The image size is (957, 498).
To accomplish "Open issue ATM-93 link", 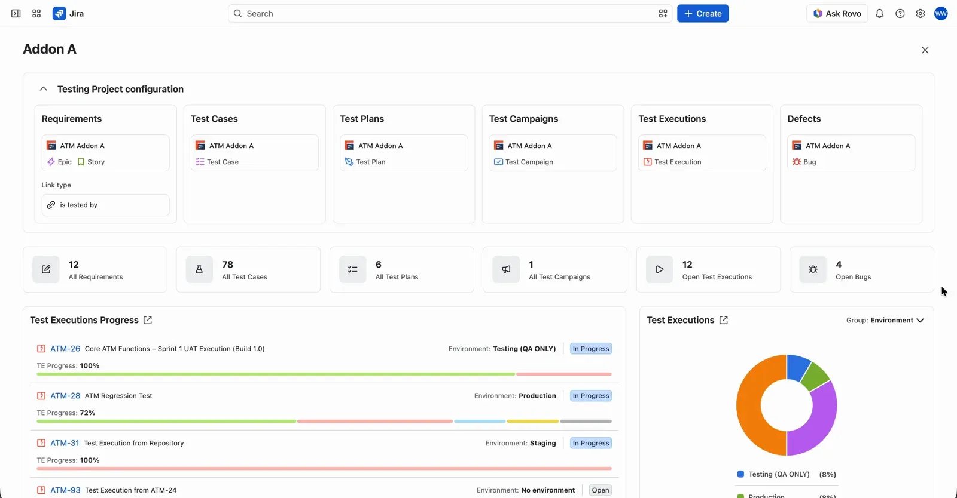I will pyautogui.click(x=65, y=490).
